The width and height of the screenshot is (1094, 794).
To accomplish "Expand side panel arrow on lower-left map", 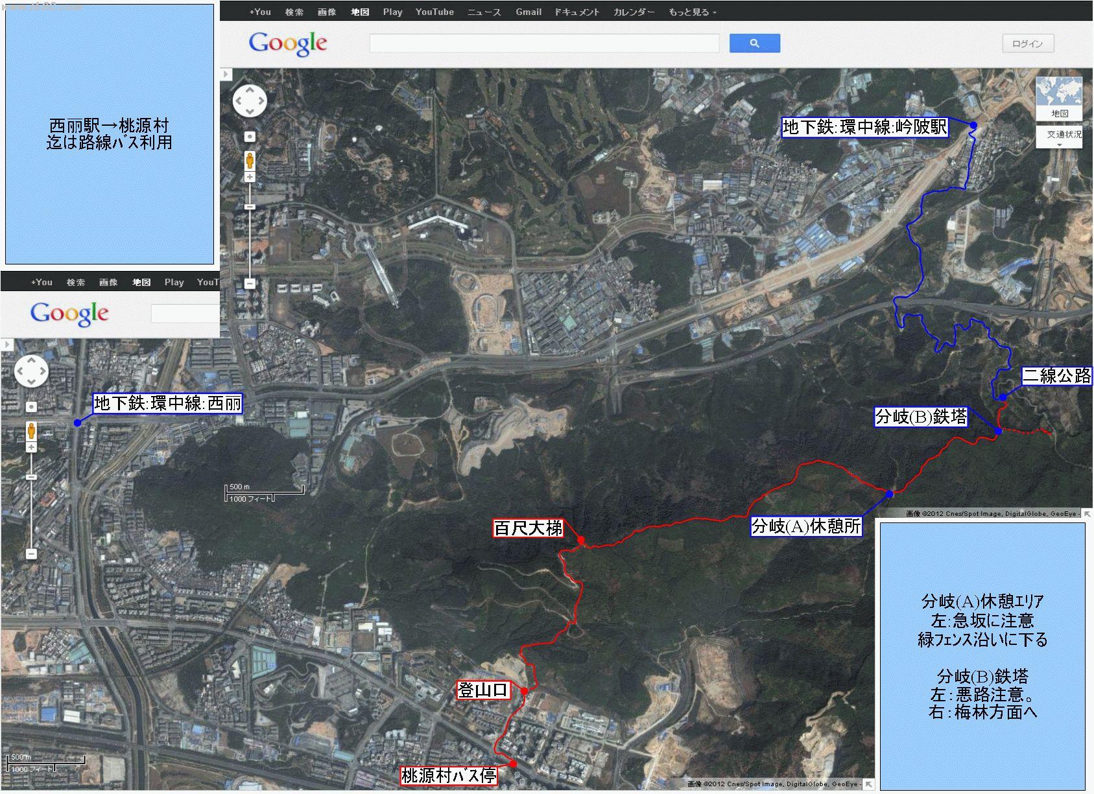I will (6, 344).
